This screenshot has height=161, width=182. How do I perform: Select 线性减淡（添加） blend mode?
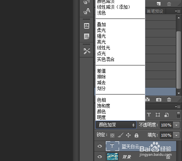114,7
